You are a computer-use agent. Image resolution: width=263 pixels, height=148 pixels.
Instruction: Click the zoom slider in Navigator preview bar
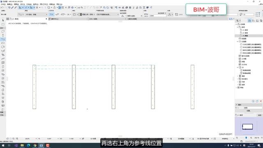point(246,138)
